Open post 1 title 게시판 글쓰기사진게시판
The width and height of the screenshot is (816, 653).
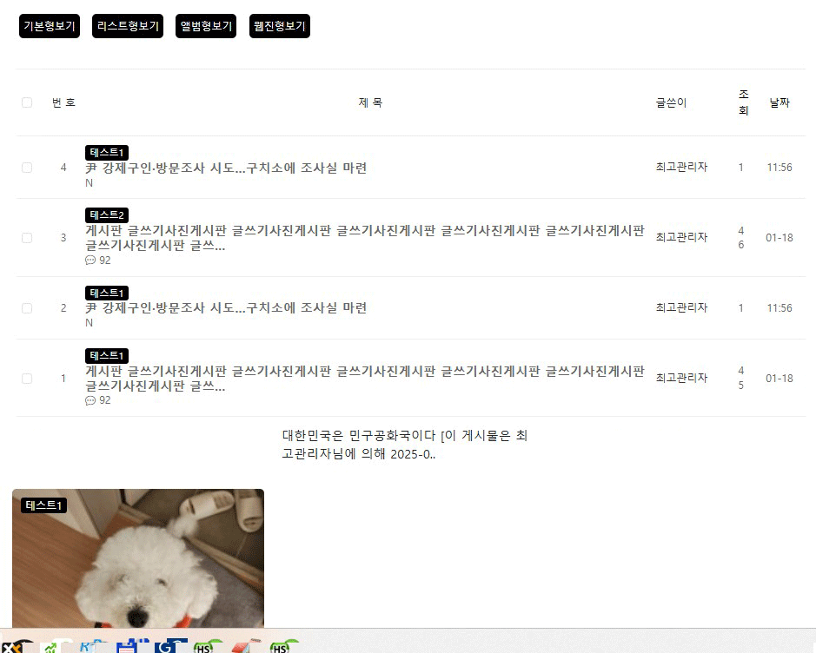coord(365,379)
